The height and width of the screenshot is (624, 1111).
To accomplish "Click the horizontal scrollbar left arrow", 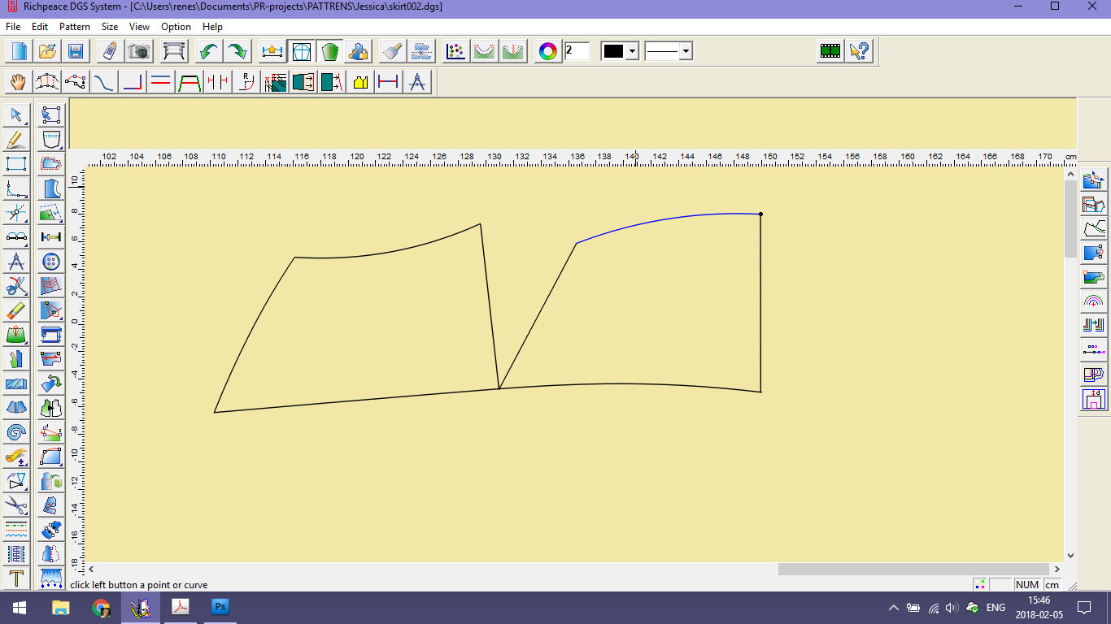I will pyautogui.click(x=91, y=570).
